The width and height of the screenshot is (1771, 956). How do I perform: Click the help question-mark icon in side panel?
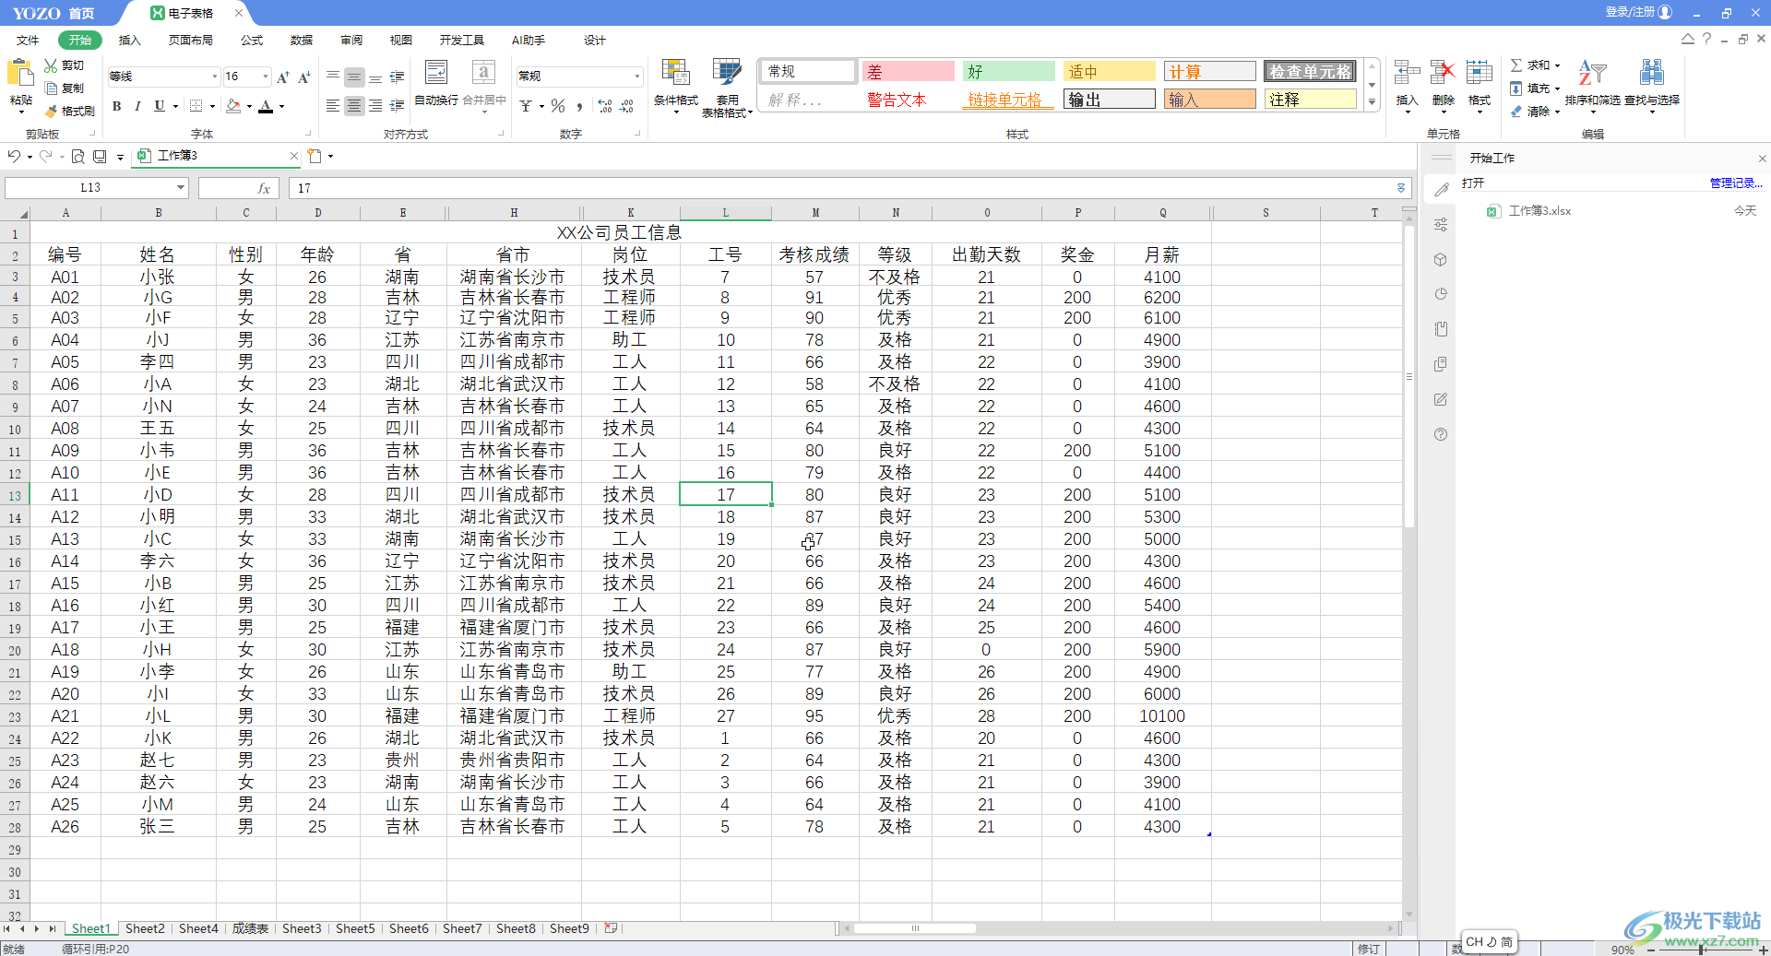pyautogui.click(x=1441, y=434)
